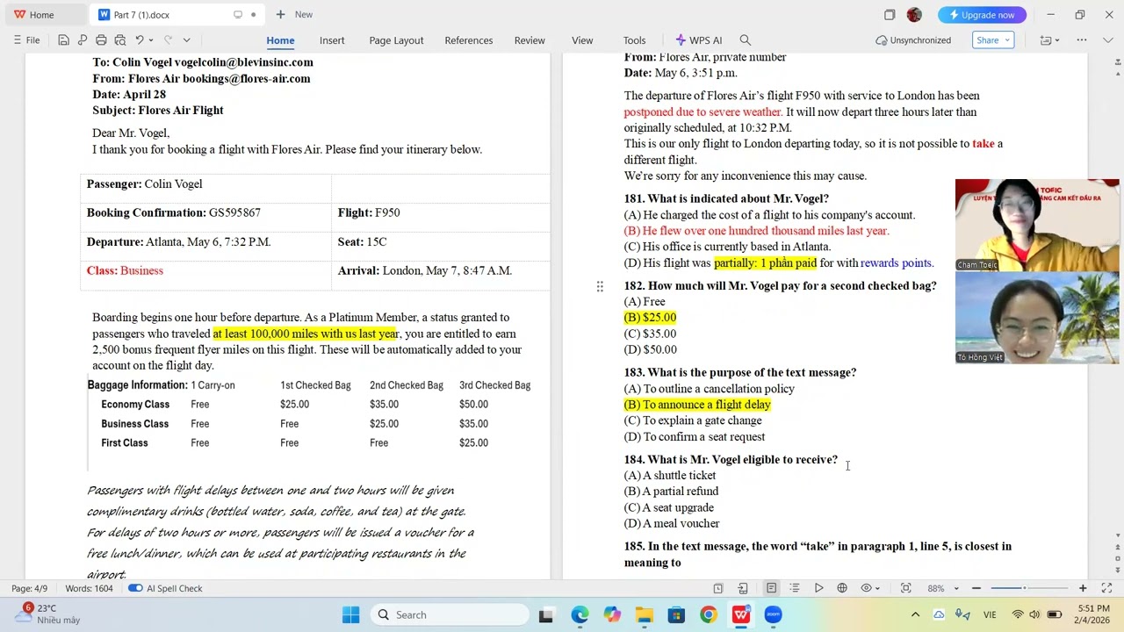Open Google Chrome from the taskbar
Screen dimensions: 1124x632
point(708,614)
